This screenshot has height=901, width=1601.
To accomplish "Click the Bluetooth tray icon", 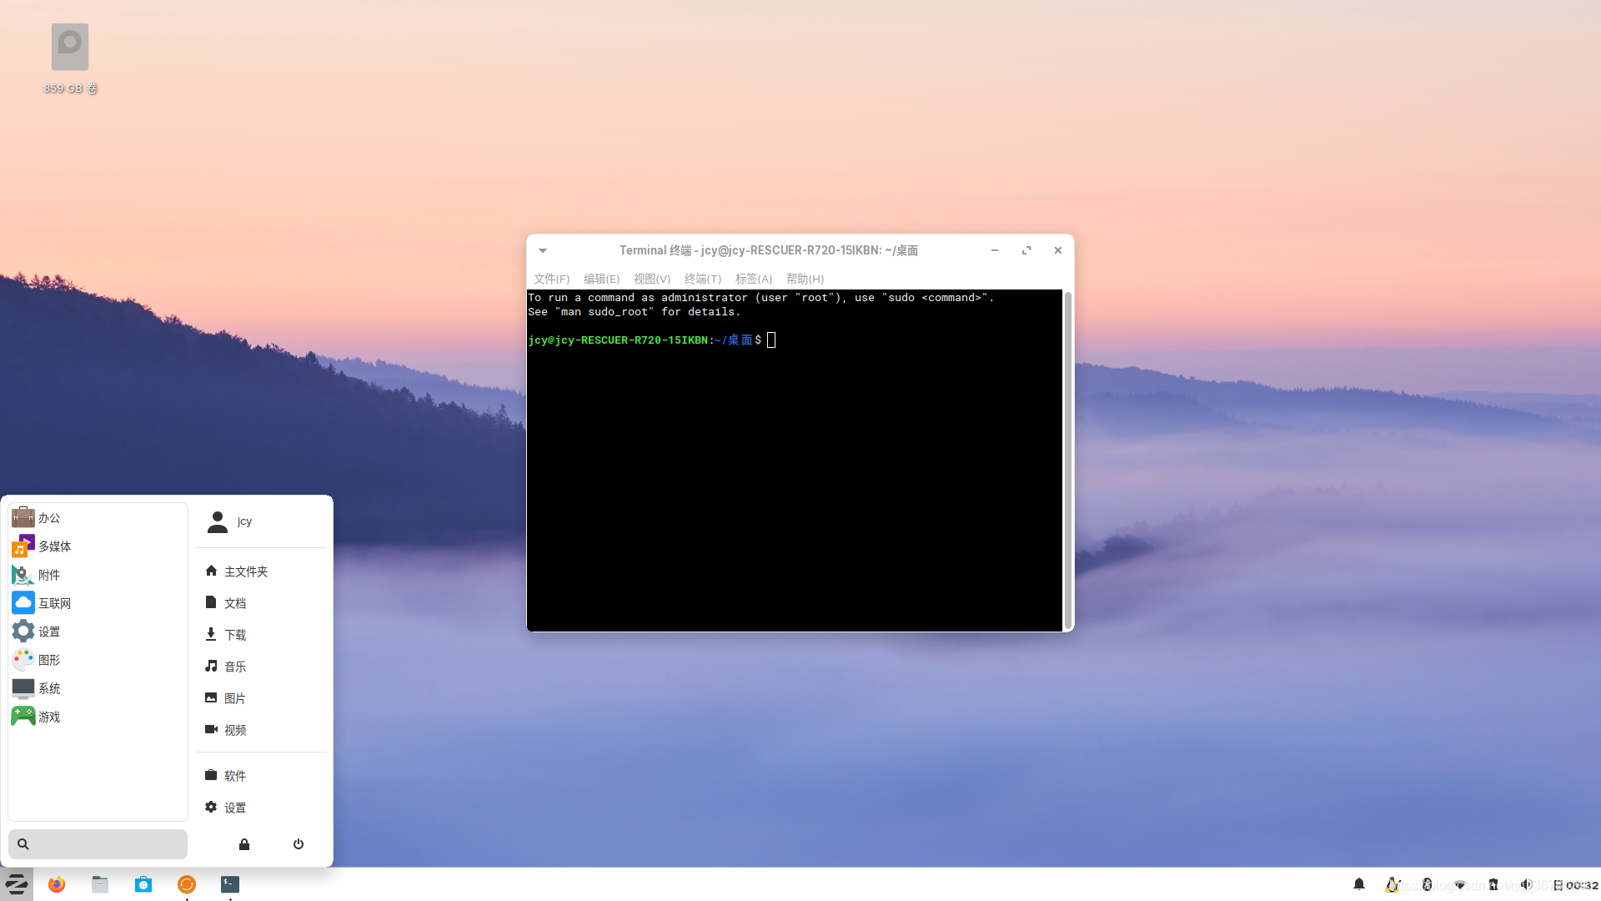I will [1427, 884].
